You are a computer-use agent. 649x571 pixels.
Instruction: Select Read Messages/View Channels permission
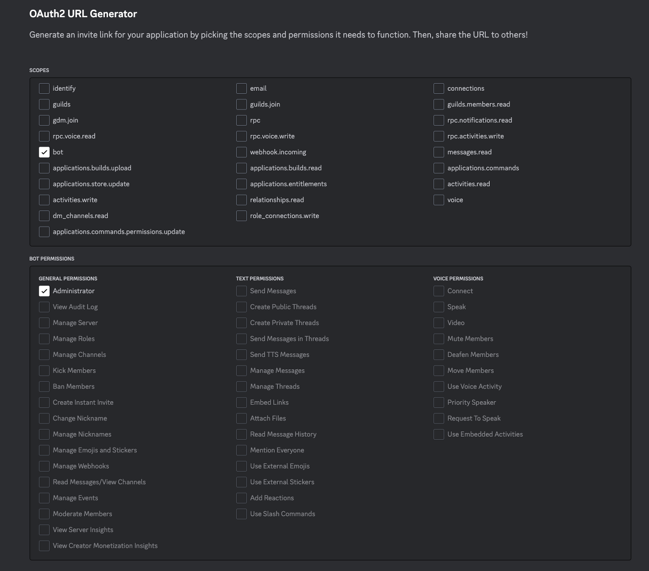(x=44, y=482)
